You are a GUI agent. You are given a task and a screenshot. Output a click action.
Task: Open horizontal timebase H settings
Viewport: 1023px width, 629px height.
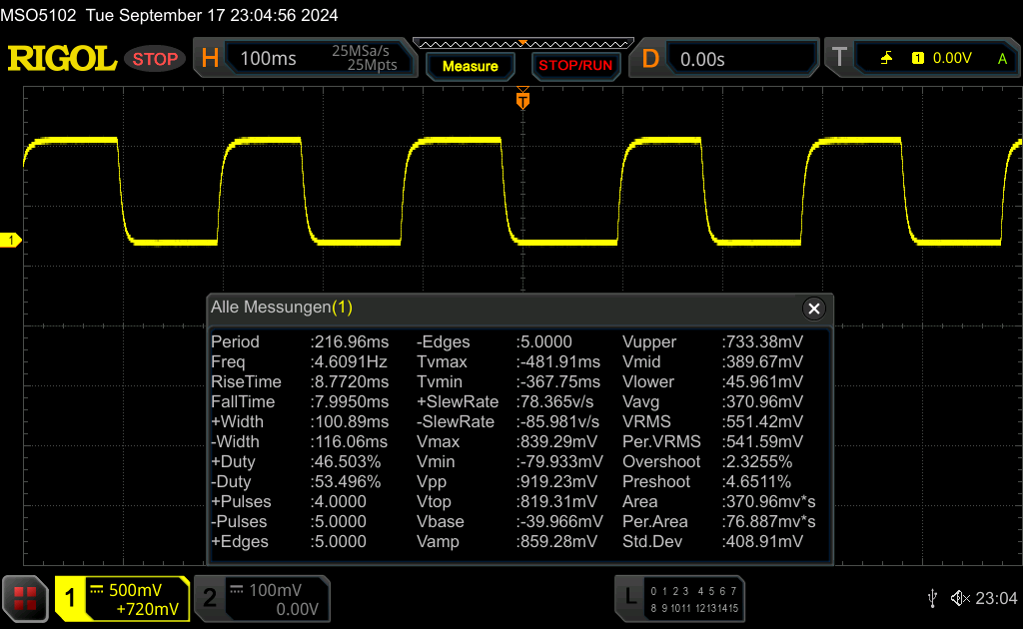[x=210, y=59]
